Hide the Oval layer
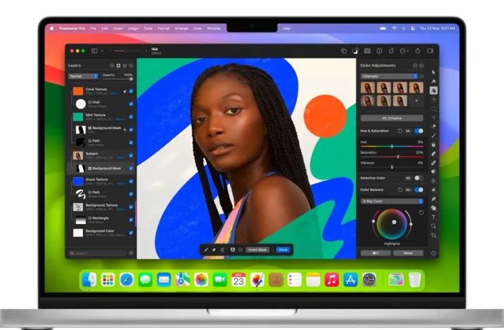Screen dimensions: 504x330 point(131,104)
